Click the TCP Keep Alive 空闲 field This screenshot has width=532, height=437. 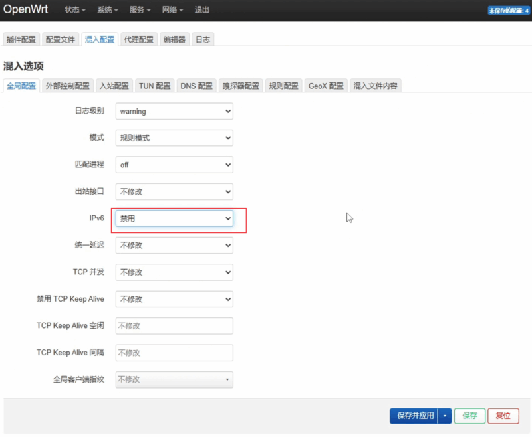point(174,326)
